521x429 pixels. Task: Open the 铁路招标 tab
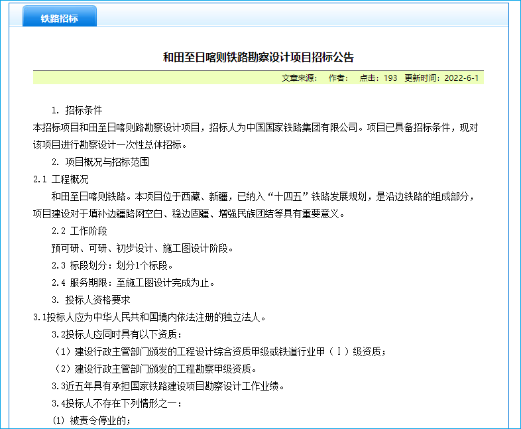click(60, 18)
